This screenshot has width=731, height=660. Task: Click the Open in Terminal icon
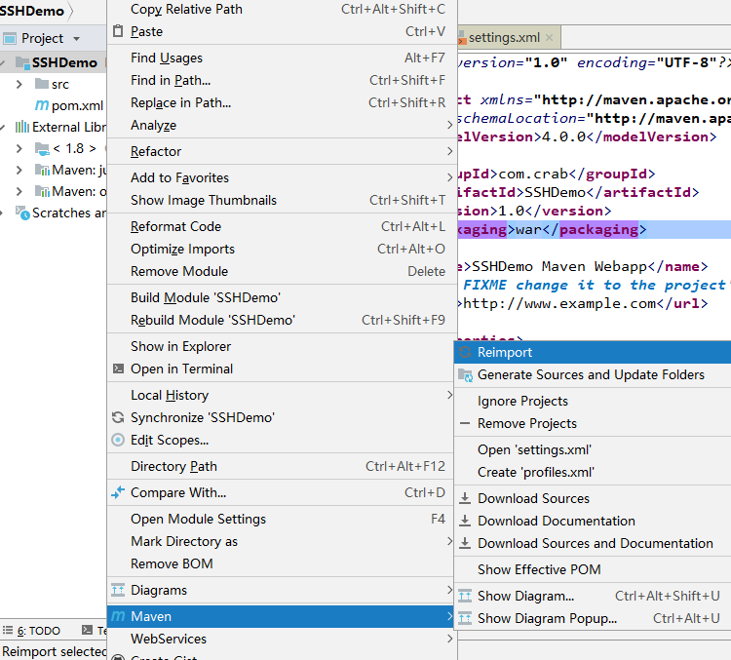coord(118,369)
